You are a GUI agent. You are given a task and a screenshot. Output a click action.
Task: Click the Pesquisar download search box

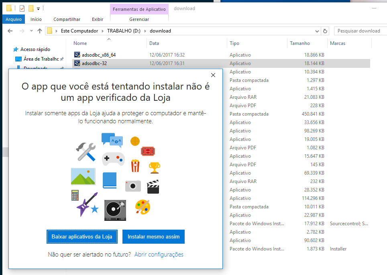(361, 31)
